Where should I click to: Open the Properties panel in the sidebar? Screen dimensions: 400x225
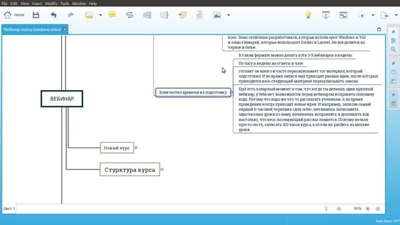(x=393, y=72)
